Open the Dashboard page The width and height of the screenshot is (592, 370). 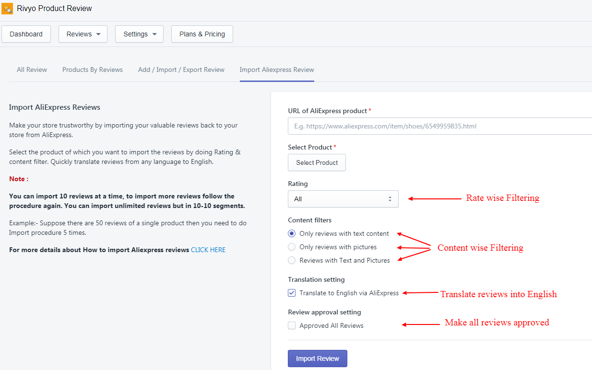point(26,34)
